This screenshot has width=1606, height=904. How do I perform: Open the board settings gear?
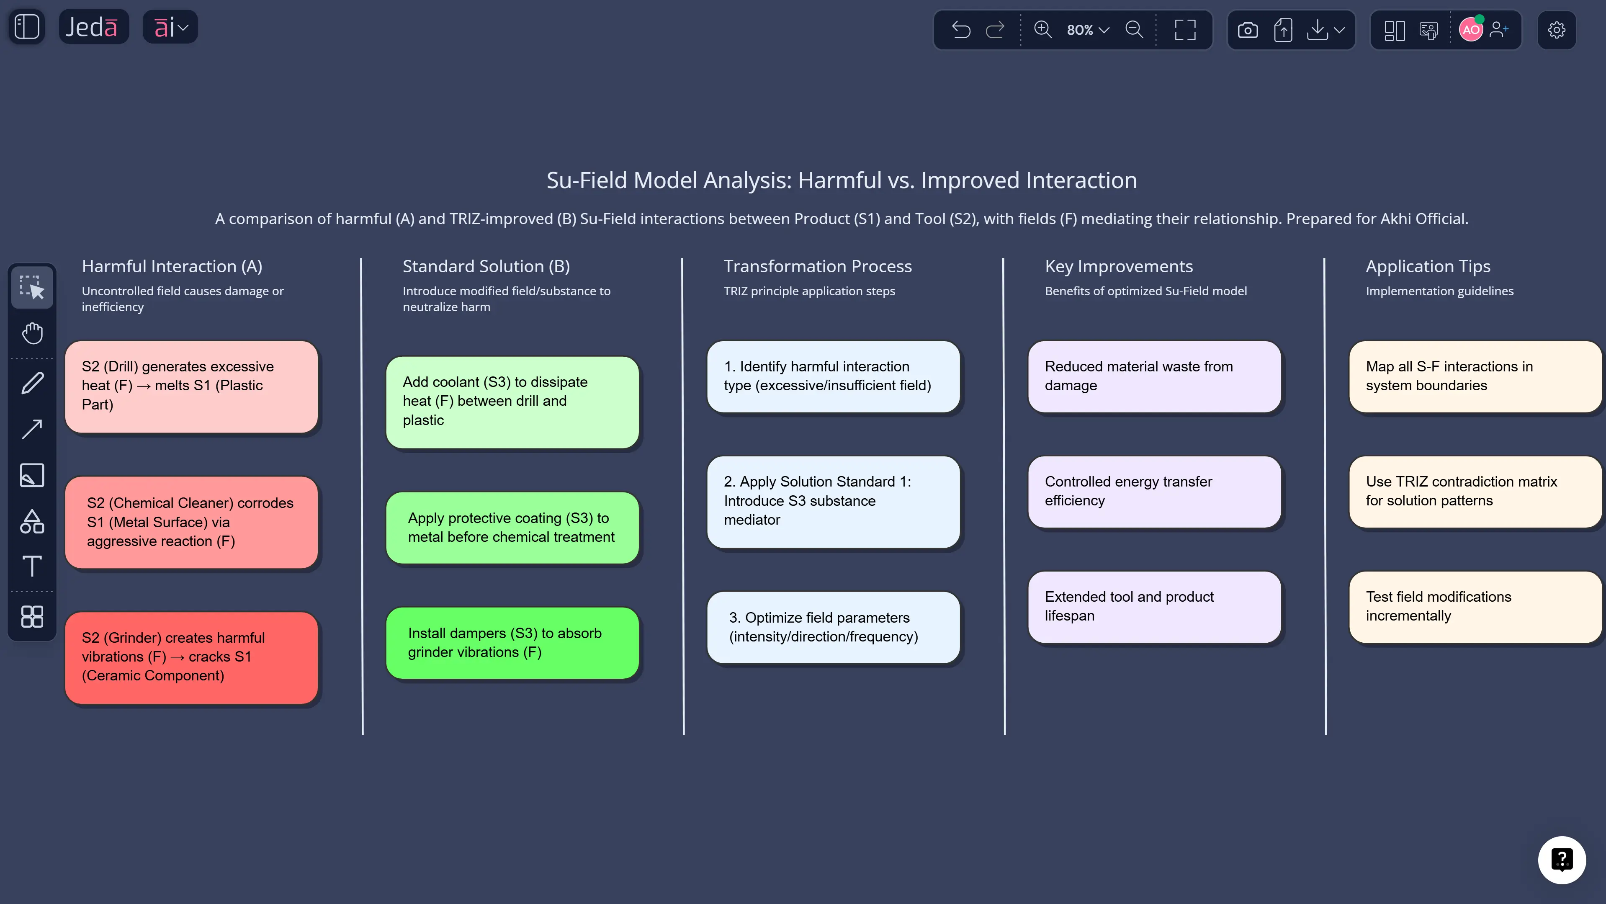tap(1556, 29)
